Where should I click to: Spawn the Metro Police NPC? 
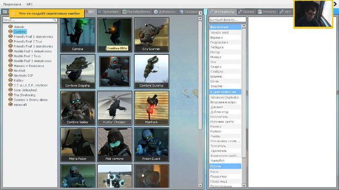pyautogui.click(x=78, y=145)
